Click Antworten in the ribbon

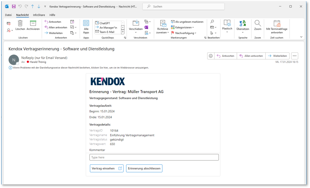tap(53, 22)
